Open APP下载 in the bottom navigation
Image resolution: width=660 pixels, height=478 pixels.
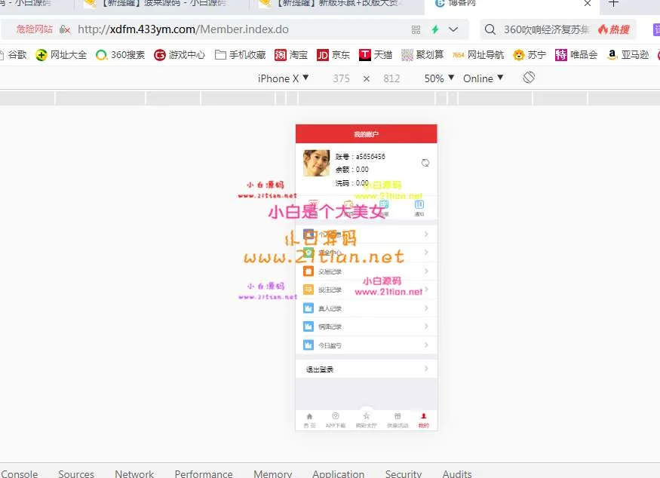[336, 420]
